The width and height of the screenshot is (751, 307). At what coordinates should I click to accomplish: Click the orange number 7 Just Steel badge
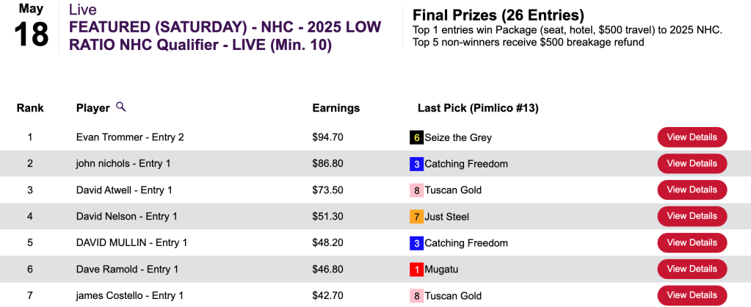coord(416,217)
